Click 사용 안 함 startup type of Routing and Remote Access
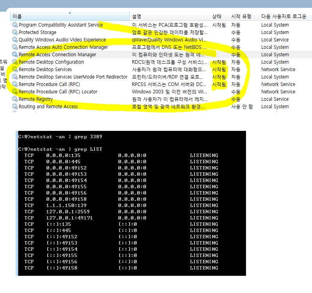Image resolution: width=312 pixels, height=293 pixels. pos(242,107)
